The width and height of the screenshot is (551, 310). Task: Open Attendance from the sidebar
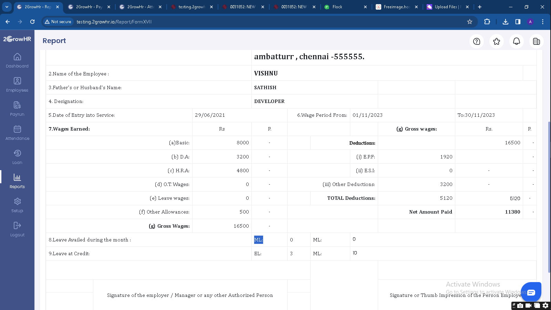coord(17,133)
